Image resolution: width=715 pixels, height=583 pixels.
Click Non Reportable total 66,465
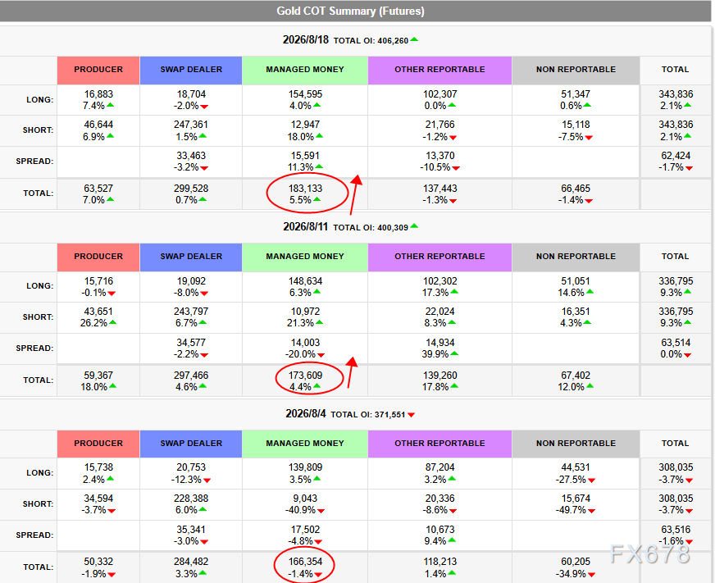coord(576,189)
